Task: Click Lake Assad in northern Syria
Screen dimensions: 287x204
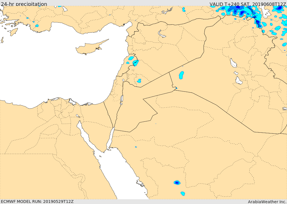Action: [162, 34]
